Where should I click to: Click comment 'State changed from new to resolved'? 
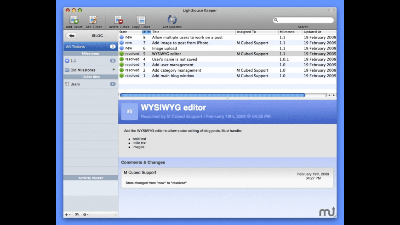pos(156,183)
